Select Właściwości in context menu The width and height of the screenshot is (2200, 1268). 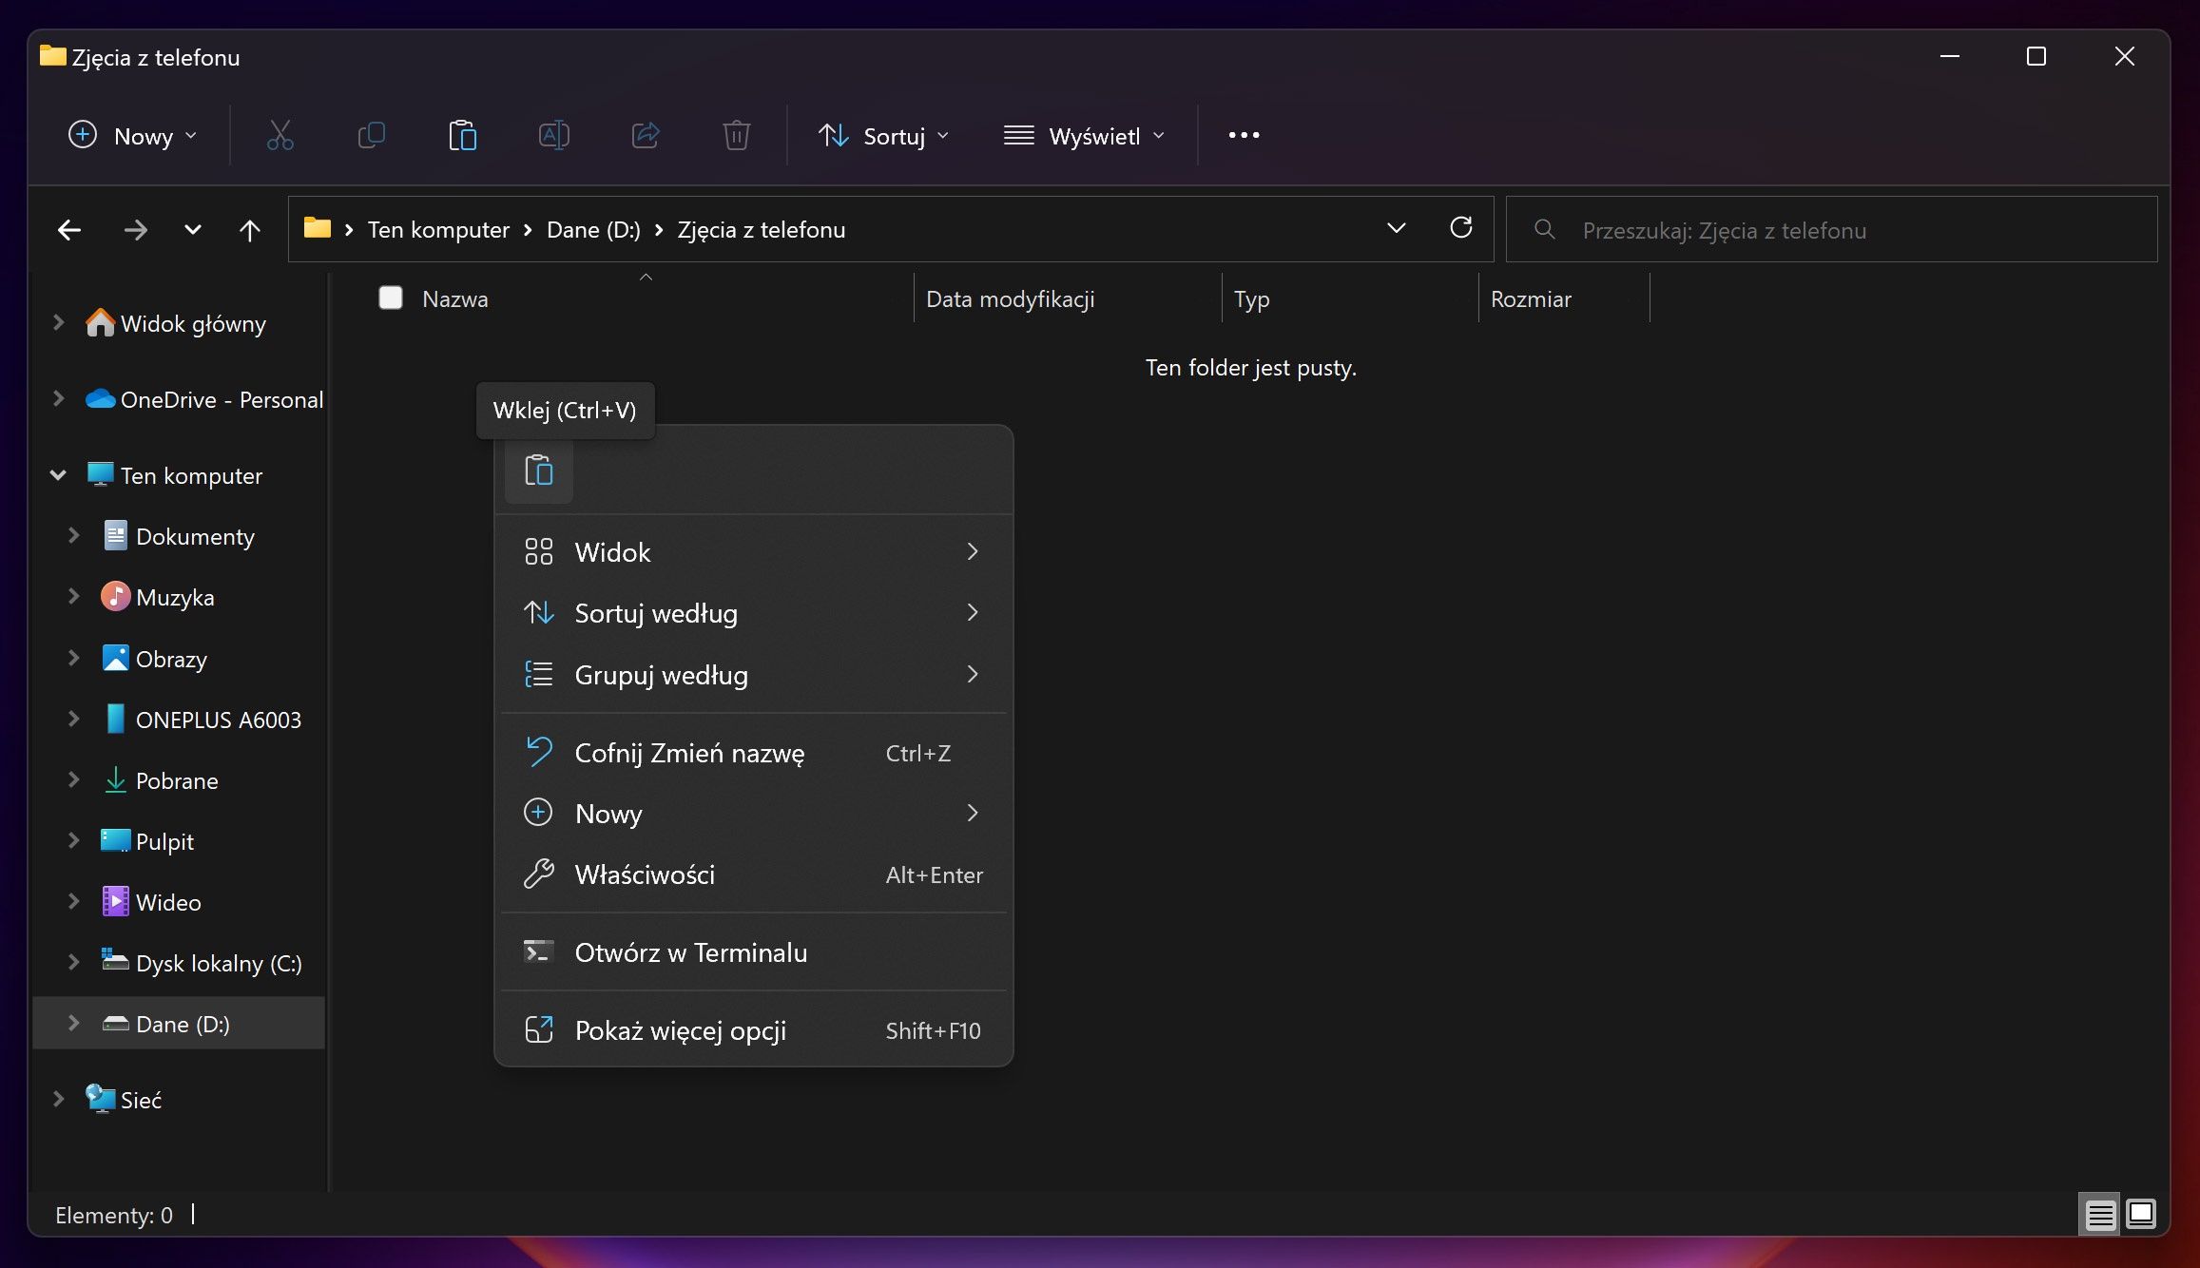click(754, 874)
